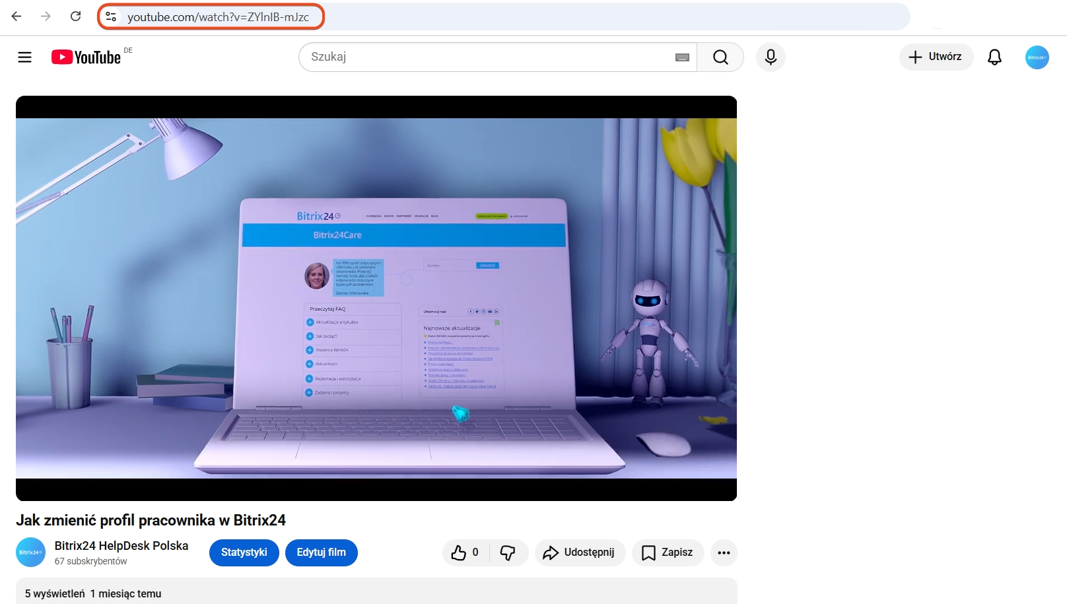
Task: Dislike the video with thumbs down
Action: 508,553
